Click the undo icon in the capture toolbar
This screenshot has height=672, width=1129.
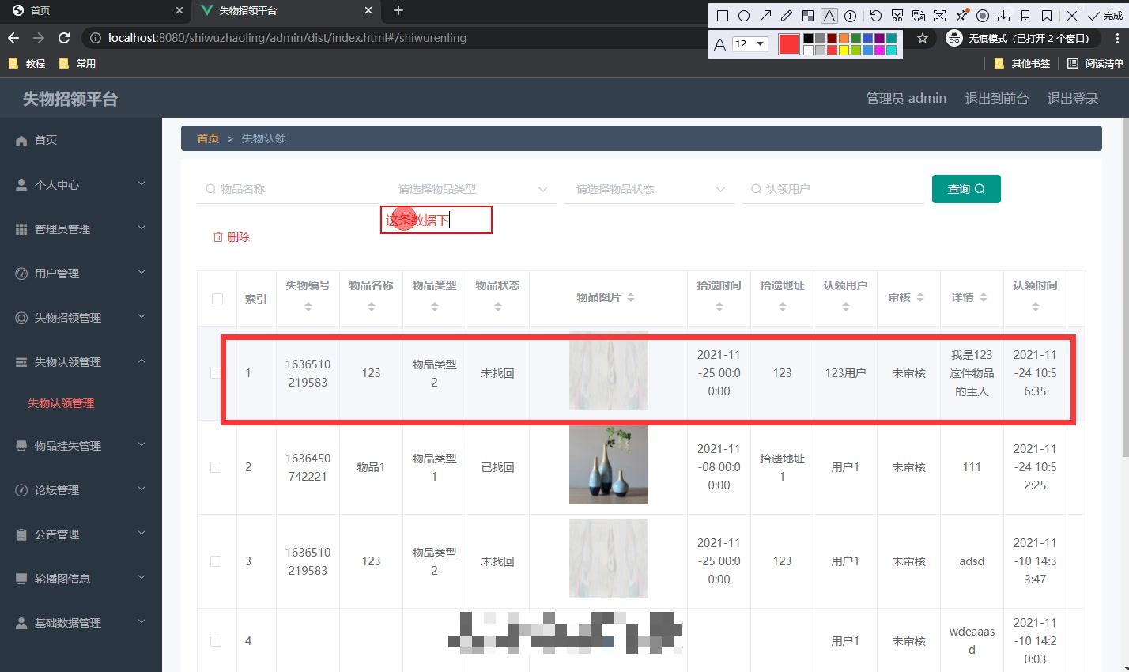875,14
